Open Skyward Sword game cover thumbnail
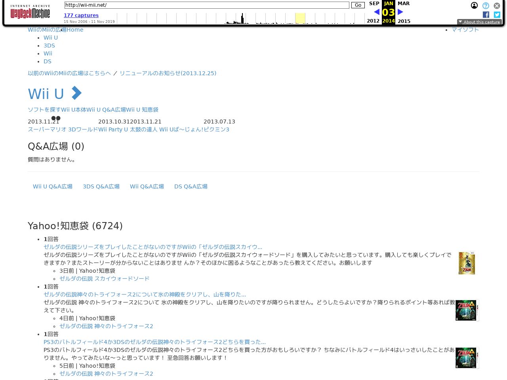507x380 pixels. [467, 263]
